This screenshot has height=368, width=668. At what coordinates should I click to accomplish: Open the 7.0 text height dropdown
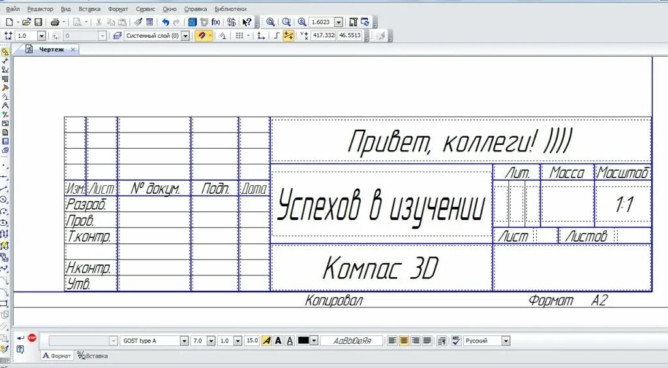pos(211,341)
